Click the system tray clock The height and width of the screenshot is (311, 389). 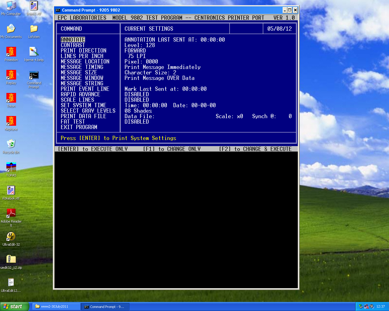click(x=380, y=306)
